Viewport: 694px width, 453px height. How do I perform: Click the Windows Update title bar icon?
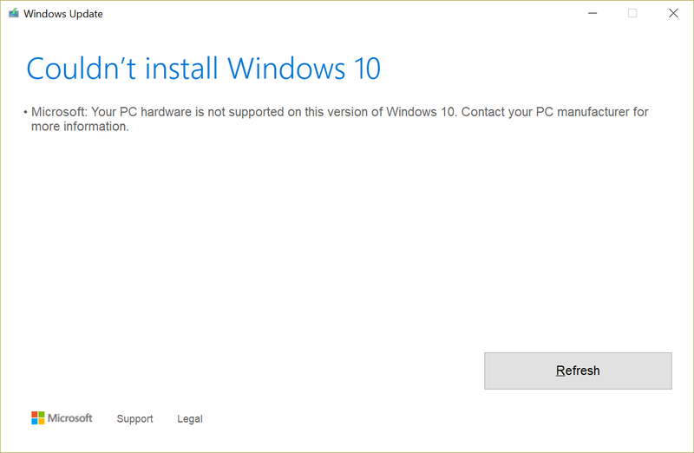12,14
